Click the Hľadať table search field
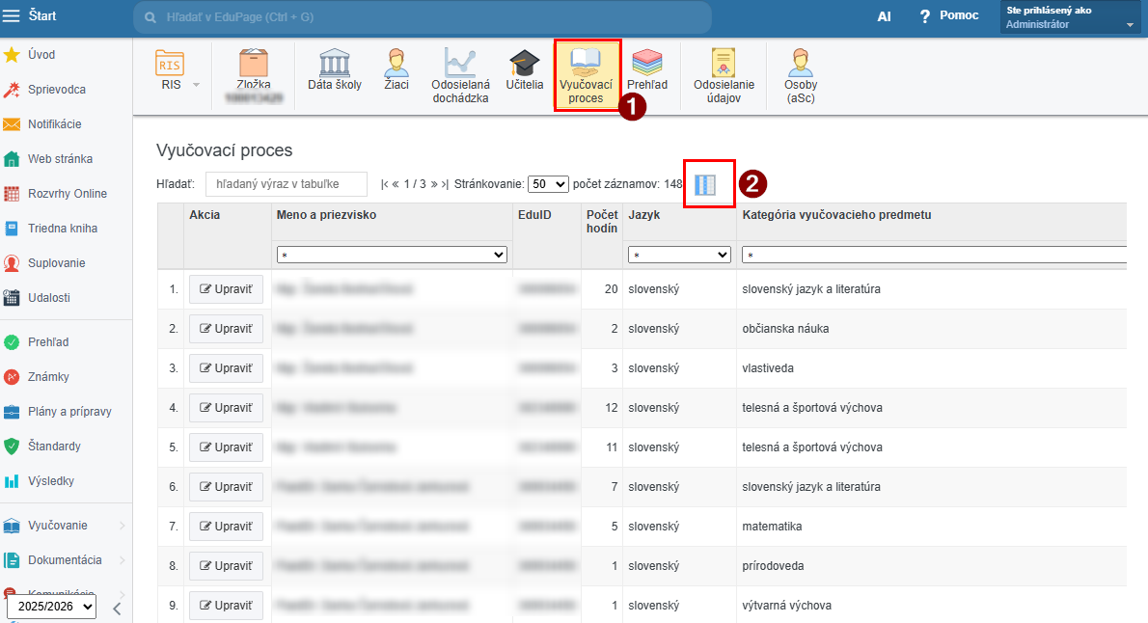 pos(287,184)
